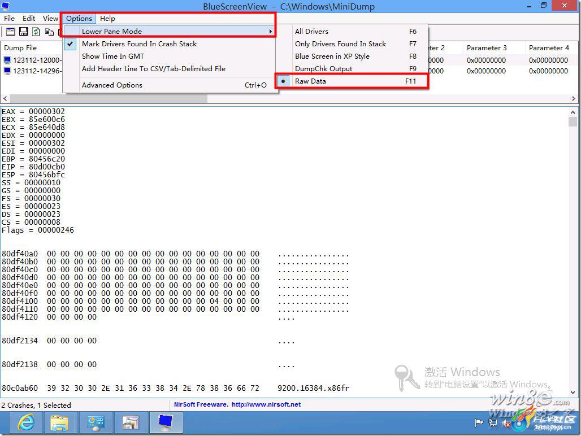Click the Flags = 00000246 line

pos(38,230)
